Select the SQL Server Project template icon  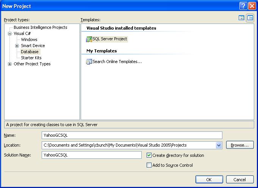(x=89, y=39)
